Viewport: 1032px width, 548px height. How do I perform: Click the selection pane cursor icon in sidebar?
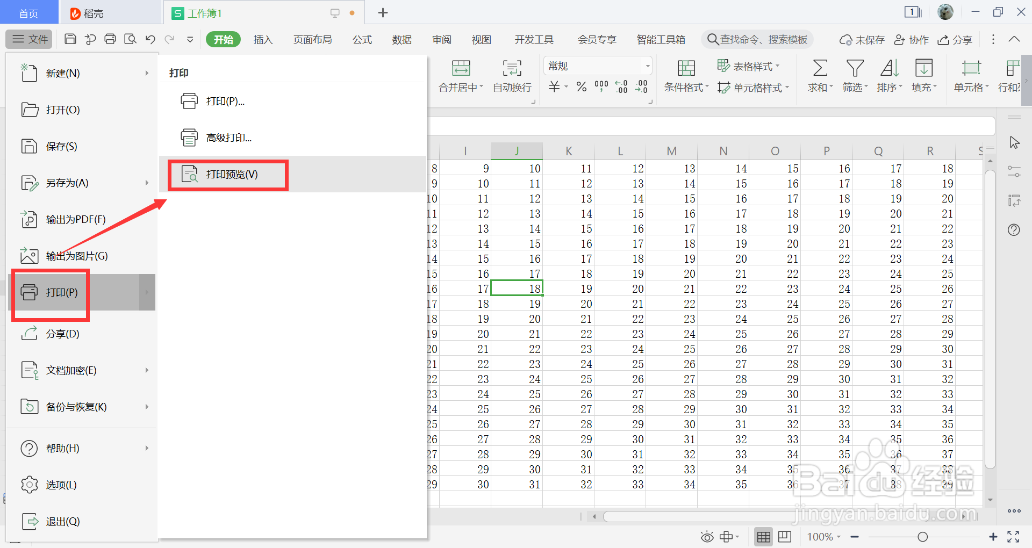coord(1014,142)
